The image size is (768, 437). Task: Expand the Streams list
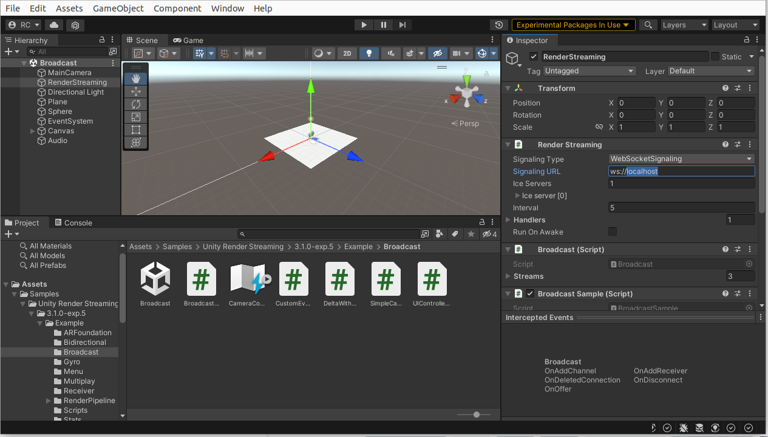[508, 276]
